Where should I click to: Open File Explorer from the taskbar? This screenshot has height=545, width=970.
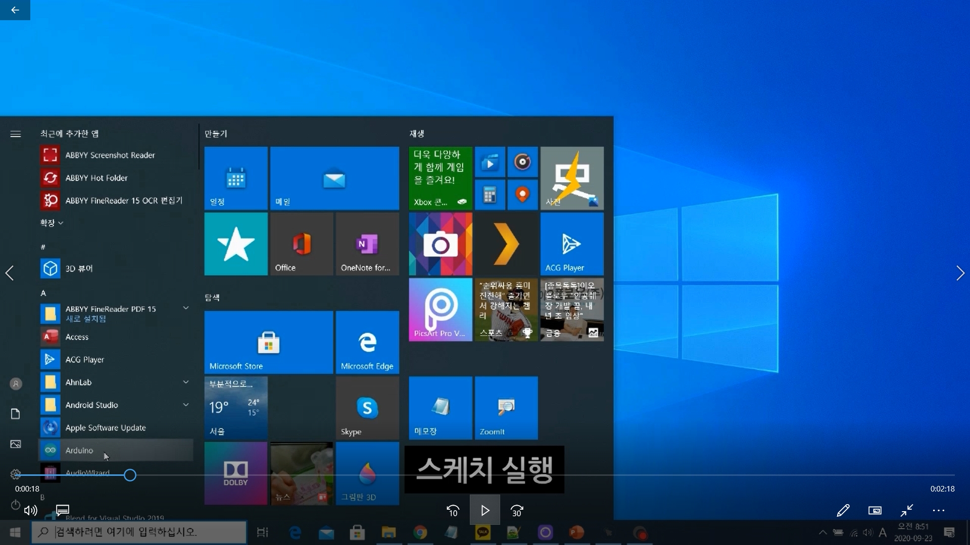click(x=389, y=532)
